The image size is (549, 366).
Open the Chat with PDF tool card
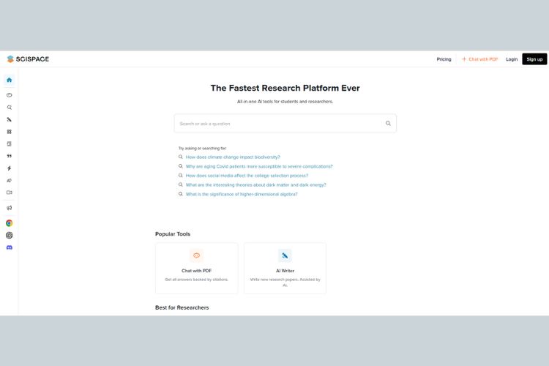coord(196,268)
